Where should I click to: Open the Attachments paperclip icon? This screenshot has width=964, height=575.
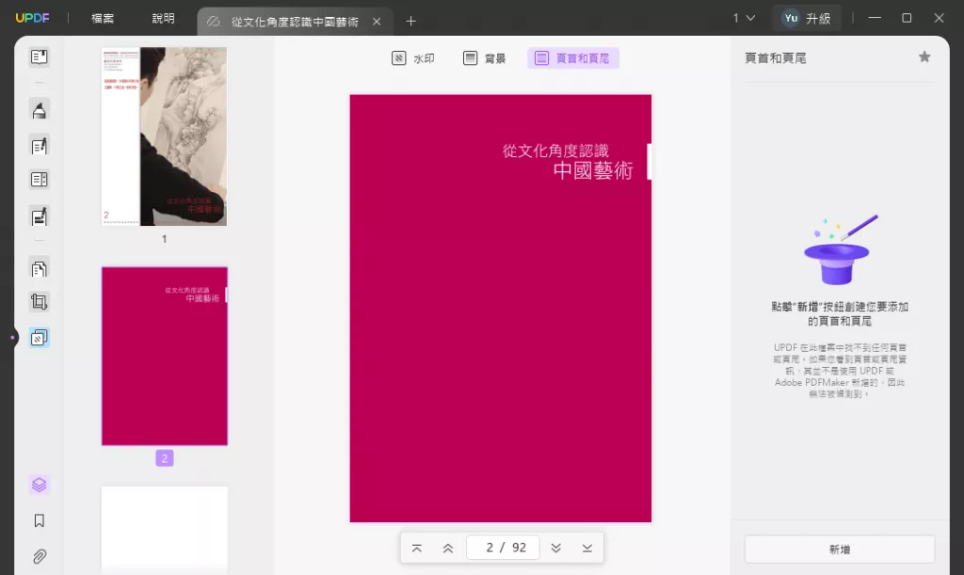[x=39, y=556]
